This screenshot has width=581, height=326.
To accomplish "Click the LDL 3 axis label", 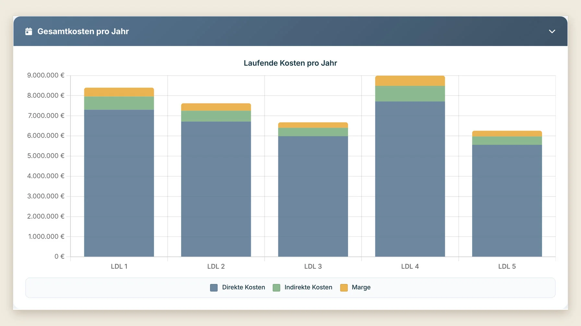I will (313, 266).
